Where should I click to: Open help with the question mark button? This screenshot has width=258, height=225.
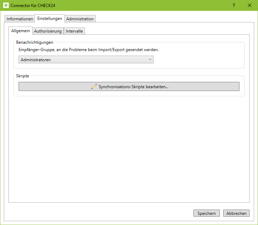tap(233, 6)
